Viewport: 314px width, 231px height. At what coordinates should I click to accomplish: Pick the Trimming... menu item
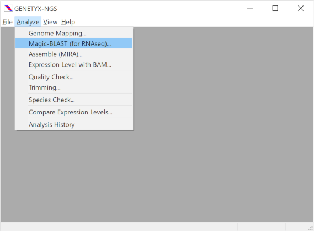click(x=74, y=87)
